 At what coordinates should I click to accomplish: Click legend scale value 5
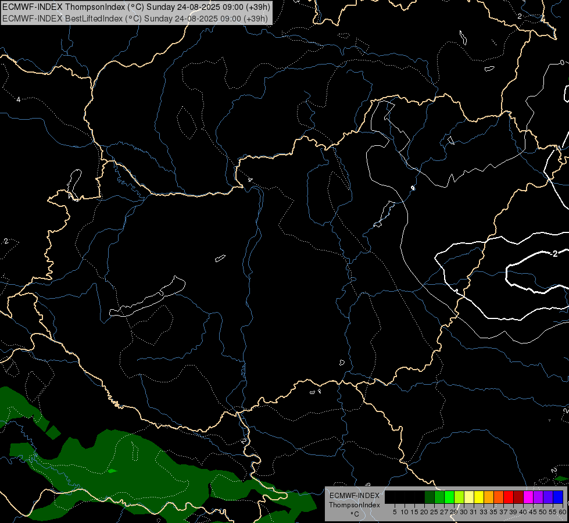click(x=395, y=512)
